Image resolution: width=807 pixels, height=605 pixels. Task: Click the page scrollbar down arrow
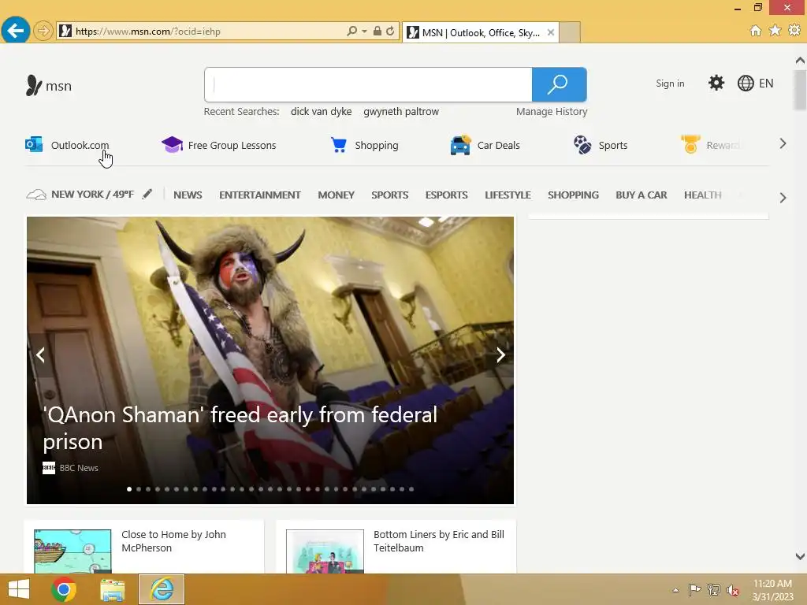[x=800, y=556]
